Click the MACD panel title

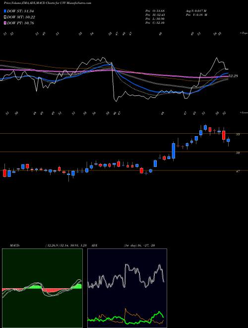(x=14, y=246)
